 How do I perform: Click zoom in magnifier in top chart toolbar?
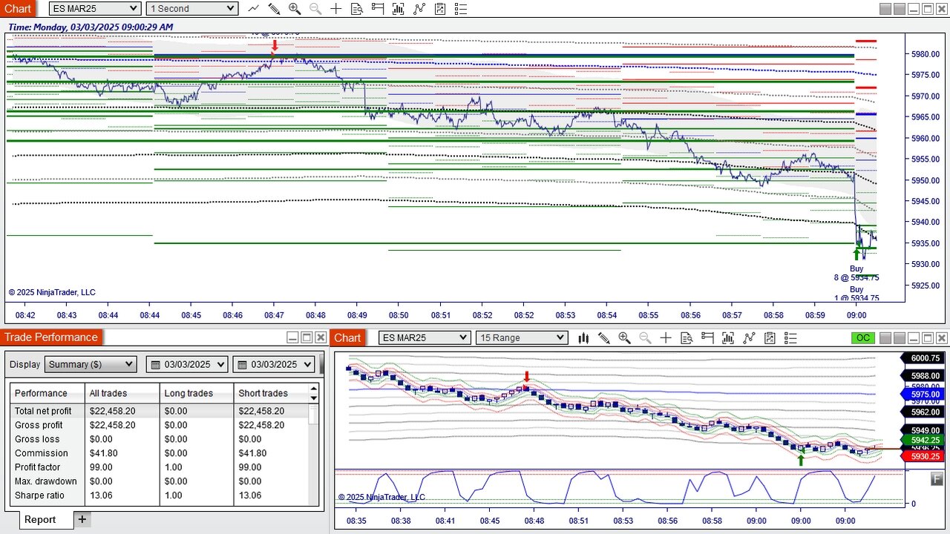(295, 9)
